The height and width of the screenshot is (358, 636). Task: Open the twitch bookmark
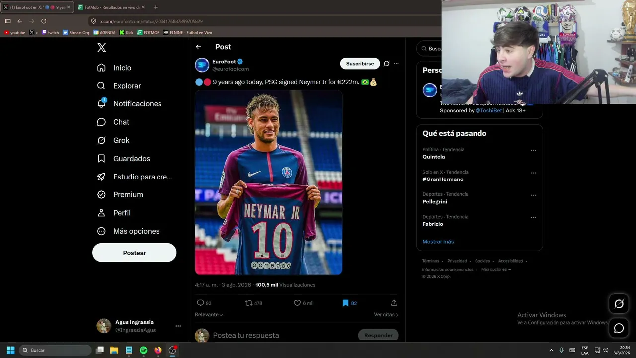(x=50, y=33)
